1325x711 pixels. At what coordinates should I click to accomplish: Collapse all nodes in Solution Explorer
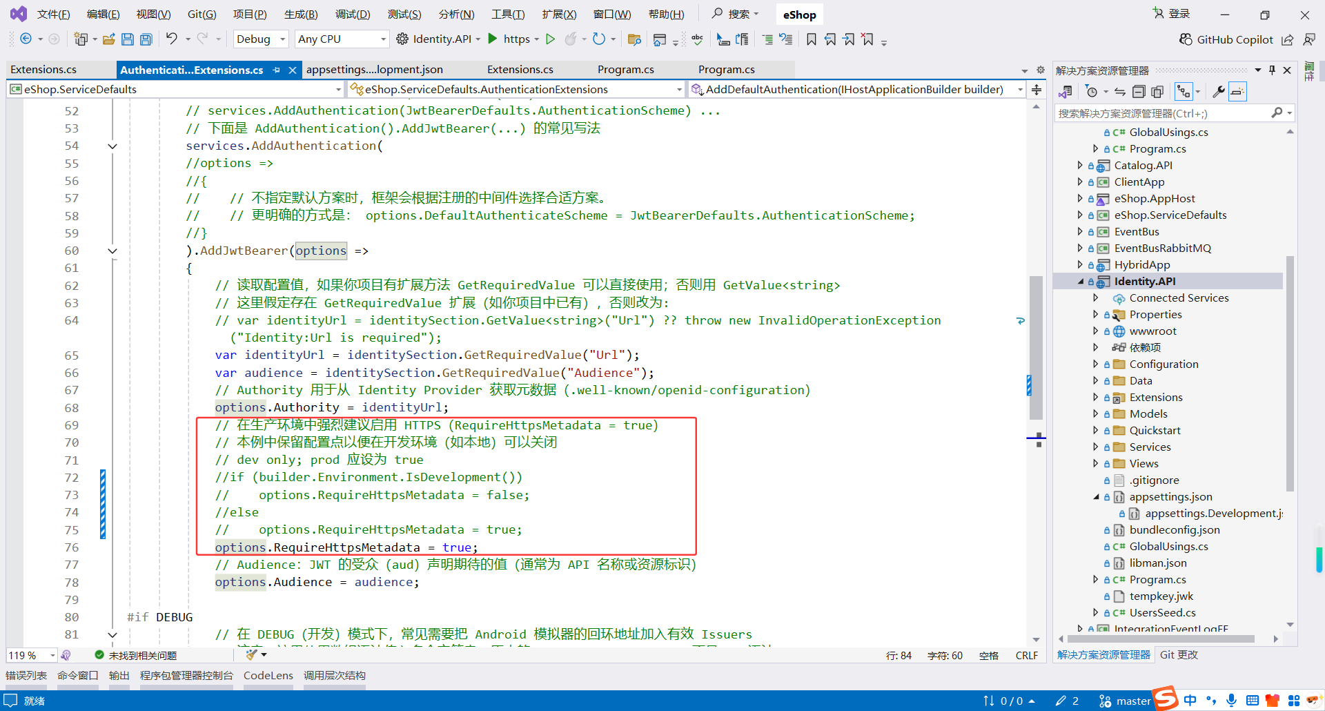tap(1139, 91)
